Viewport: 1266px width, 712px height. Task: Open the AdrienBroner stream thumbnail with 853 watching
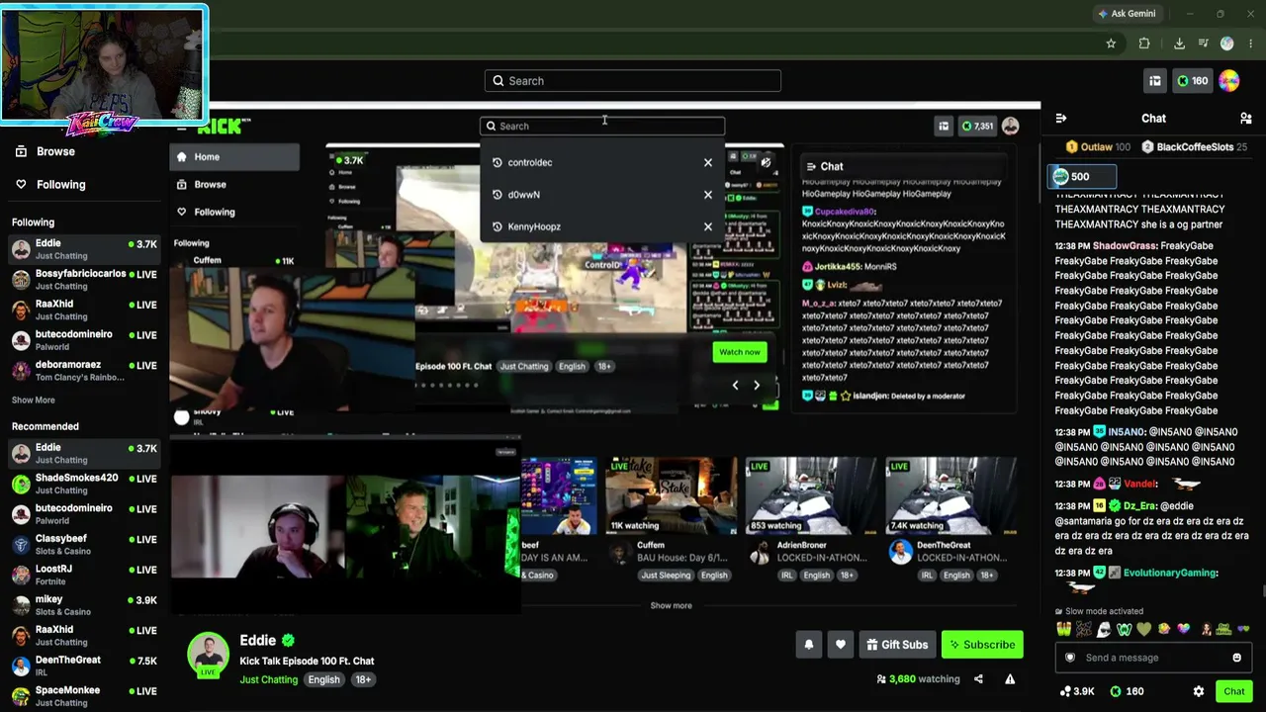812,495
